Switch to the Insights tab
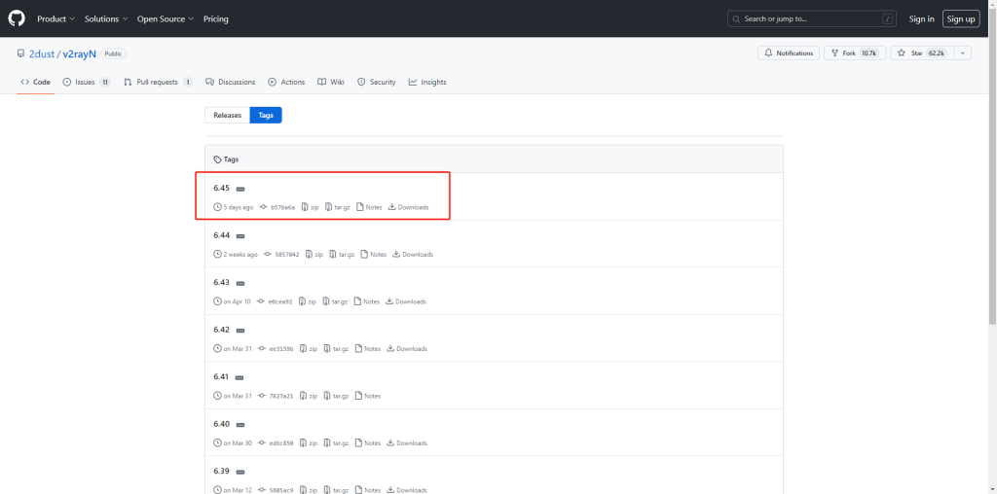Viewport: 997px width, 494px height. pos(427,82)
